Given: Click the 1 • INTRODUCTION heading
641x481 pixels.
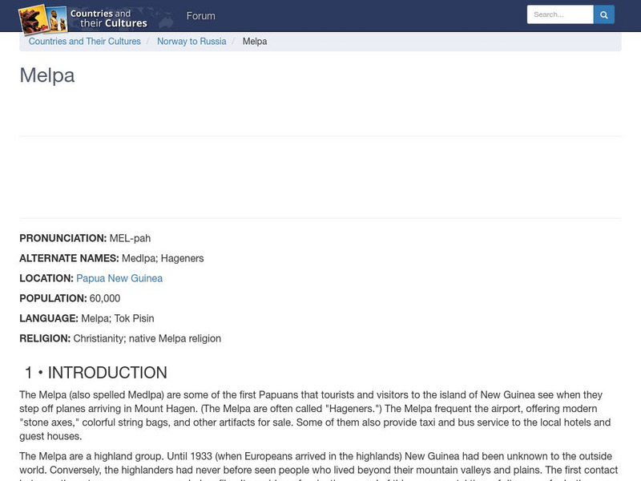Looking at the screenshot, I should 96,373.
